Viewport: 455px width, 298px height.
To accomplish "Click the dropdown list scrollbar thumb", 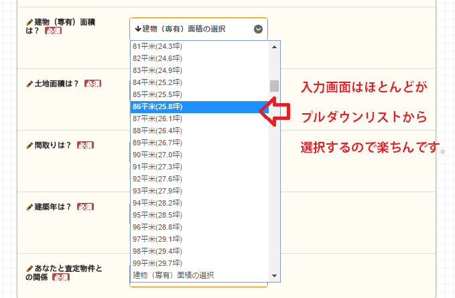I will point(274,86).
